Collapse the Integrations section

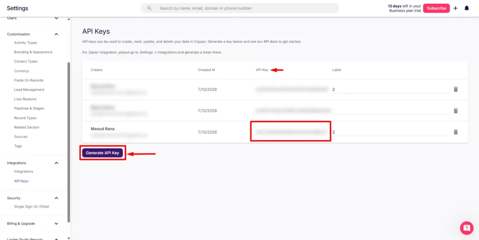[x=56, y=163]
